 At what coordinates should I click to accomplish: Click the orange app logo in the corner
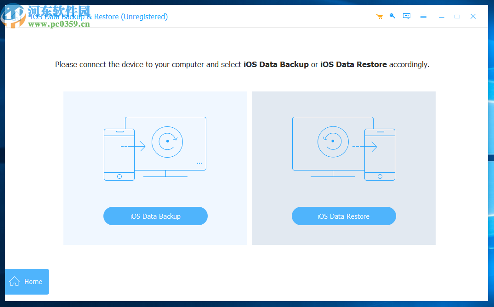(14, 16)
